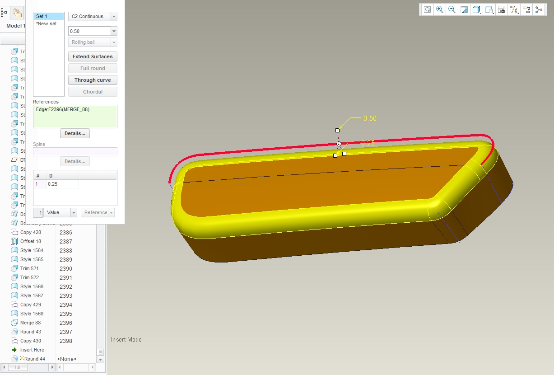
Task: Click the Round 44 feature icon
Action: pyautogui.click(x=15, y=359)
